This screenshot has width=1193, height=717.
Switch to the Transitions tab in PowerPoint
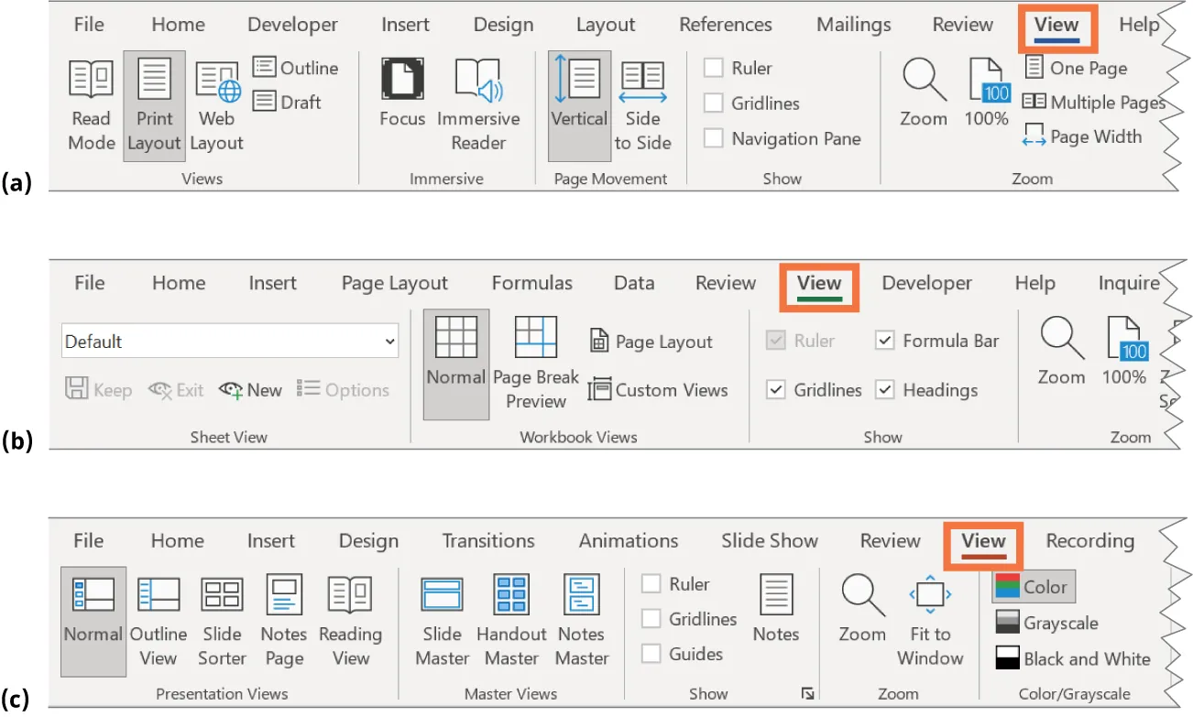click(x=487, y=540)
